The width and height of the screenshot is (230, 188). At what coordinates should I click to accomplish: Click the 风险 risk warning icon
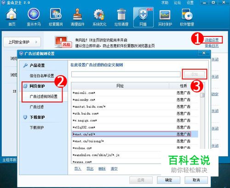click(x=63, y=42)
